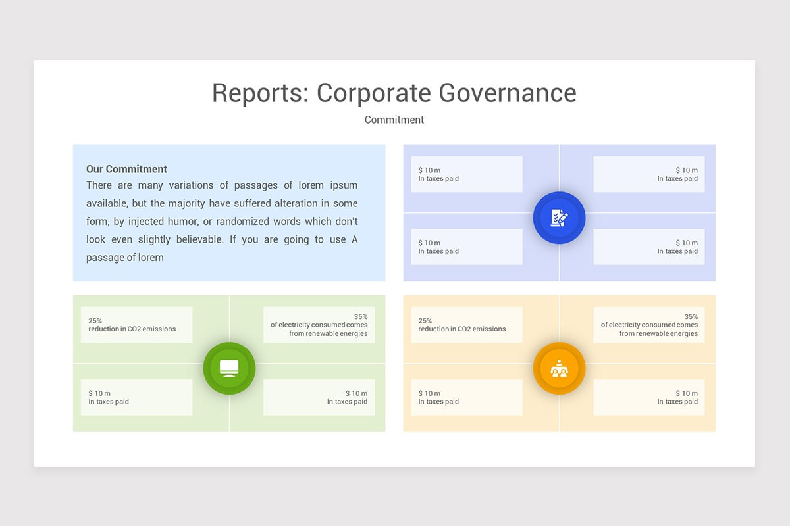The width and height of the screenshot is (790, 526).
Task: Select the orange panel's bottom-right $10m box
Action: tap(649, 396)
